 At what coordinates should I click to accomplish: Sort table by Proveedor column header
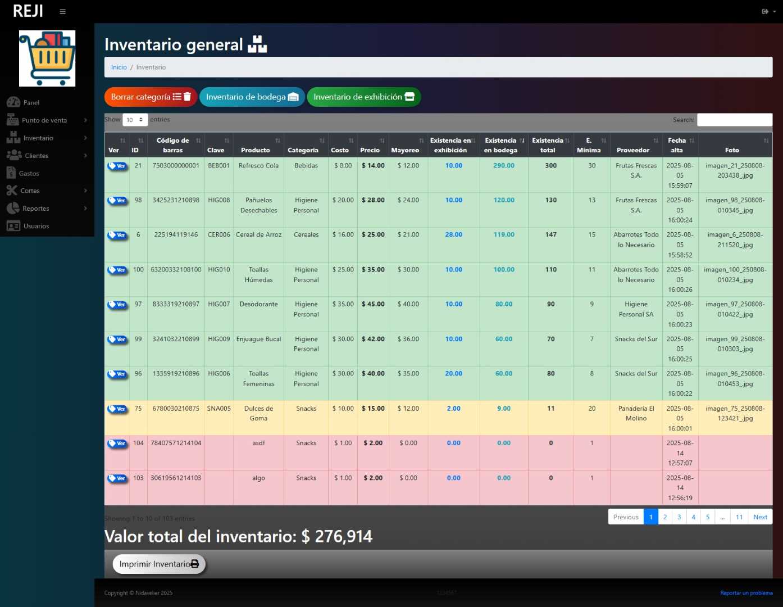click(636, 146)
